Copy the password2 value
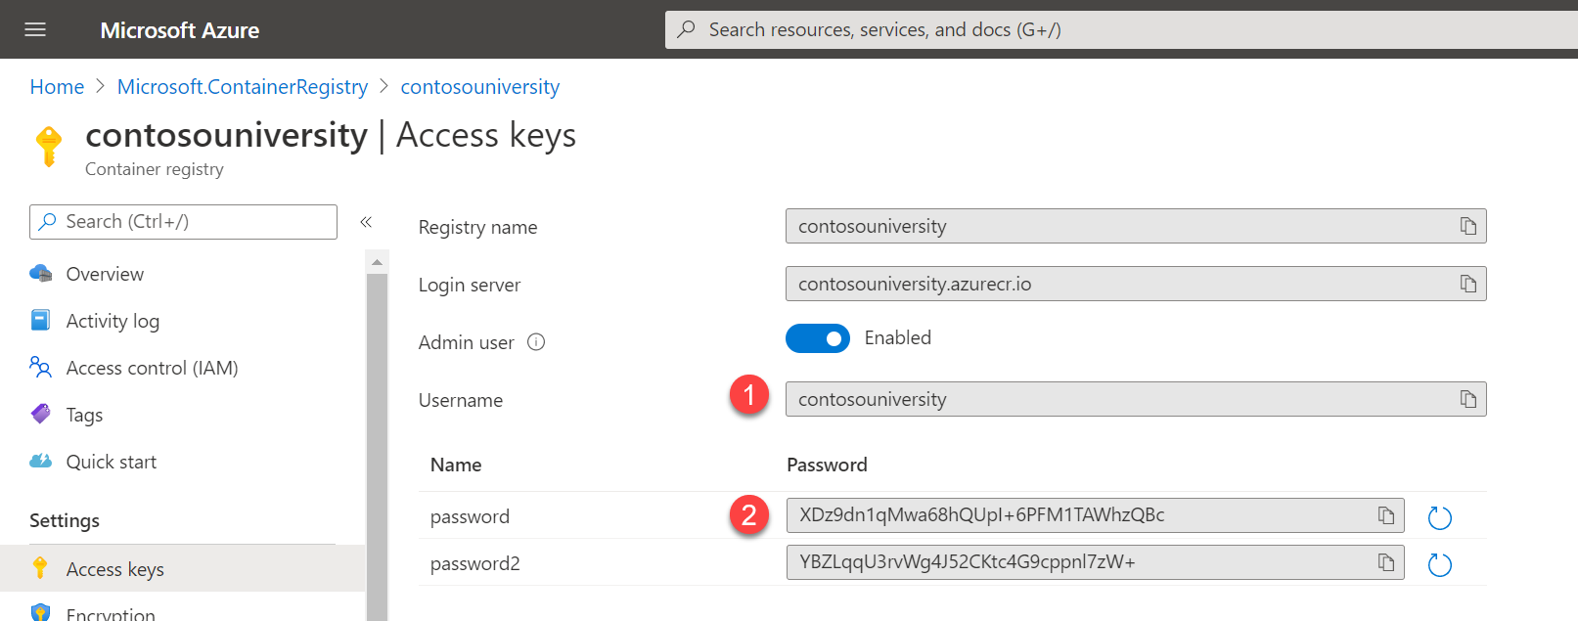Screen dimensions: 1578x621 click(x=1385, y=562)
